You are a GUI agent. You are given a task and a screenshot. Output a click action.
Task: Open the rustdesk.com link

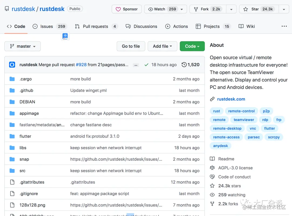click(x=231, y=99)
